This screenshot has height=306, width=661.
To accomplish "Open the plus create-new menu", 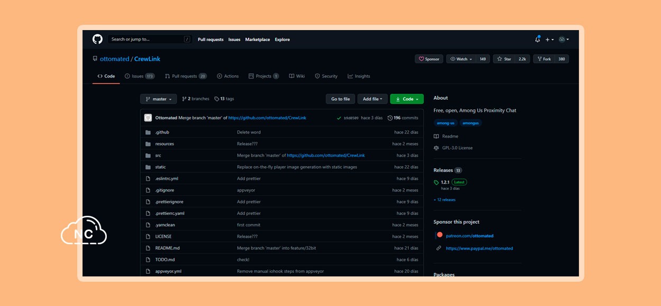I will pyautogui.click(x=549, y=40).
